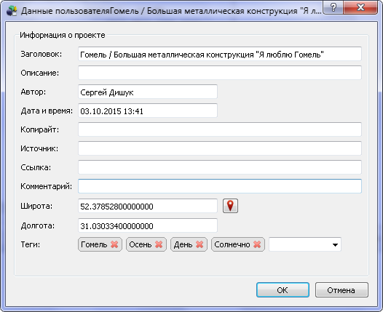This screenshot has width=383, height=312.
Task: Edit the Широта latitude value field
Action: tap(148, 206)
